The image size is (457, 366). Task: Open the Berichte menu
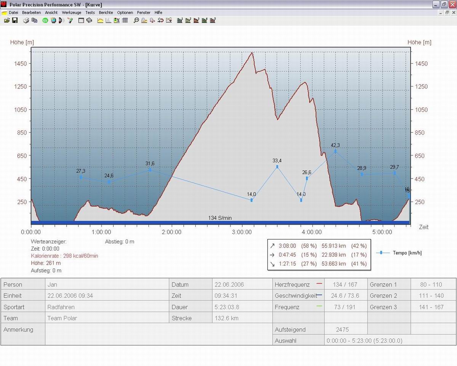point(106,13)
